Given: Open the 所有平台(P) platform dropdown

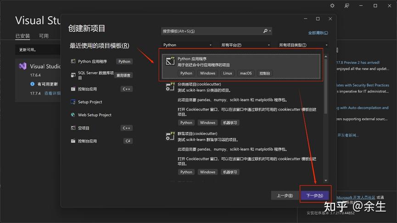Looking at the screenshot, I should (246, 45).
